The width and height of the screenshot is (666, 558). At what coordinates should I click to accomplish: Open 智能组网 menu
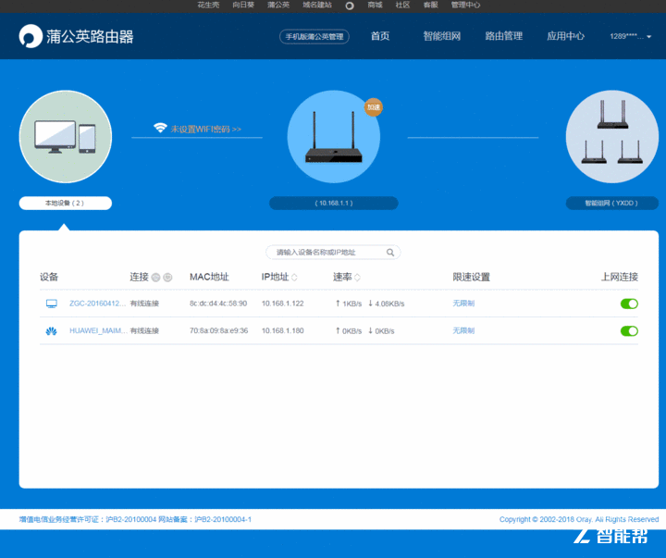[x=442, y=36]
